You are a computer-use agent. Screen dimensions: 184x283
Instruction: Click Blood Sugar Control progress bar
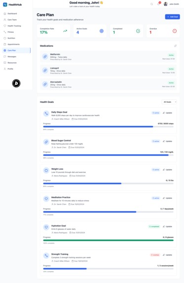coord(109,155)
